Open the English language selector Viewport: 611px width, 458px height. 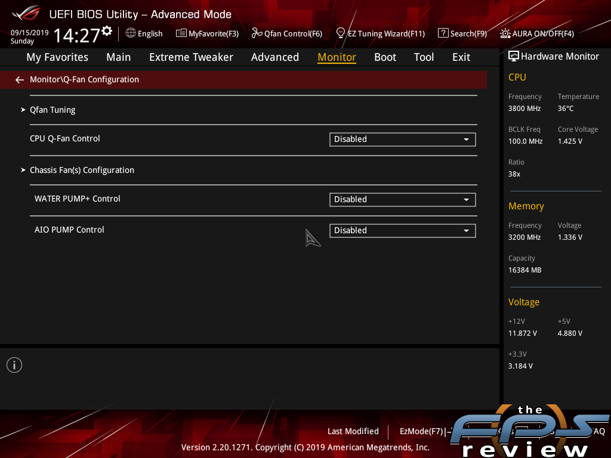pyautogui.click(x=144, y=33)
